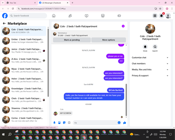Record a voice clip with microphone icon
The width and height of the screenshot is (175, 140).
click(x=54, y=122)
